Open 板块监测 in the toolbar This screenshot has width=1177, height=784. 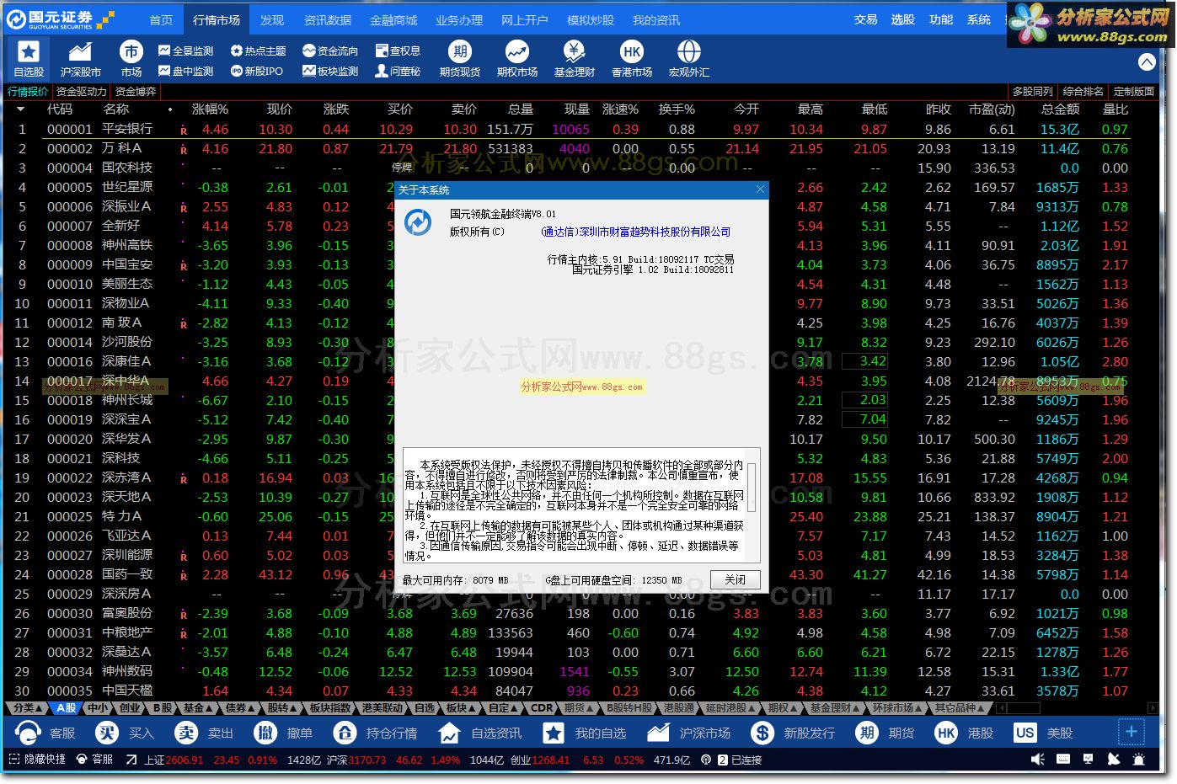point(330,72)
